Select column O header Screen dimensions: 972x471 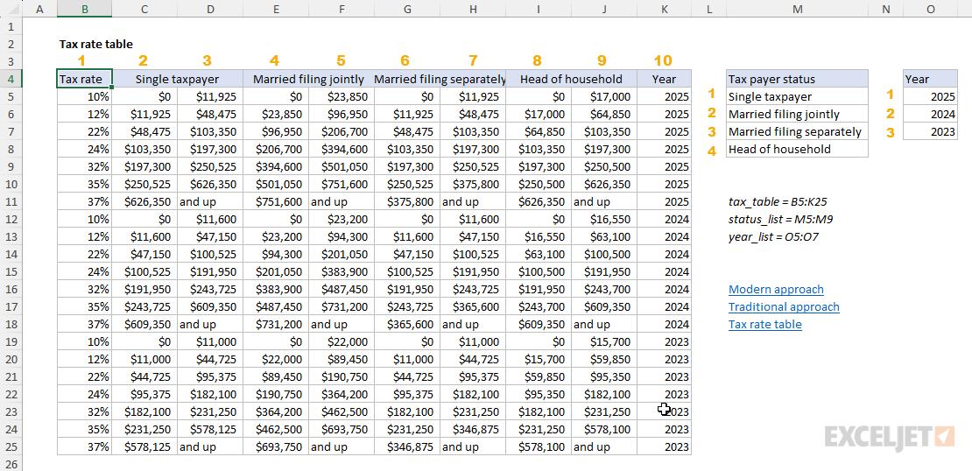pyautogui.click(x=931, y=9)
